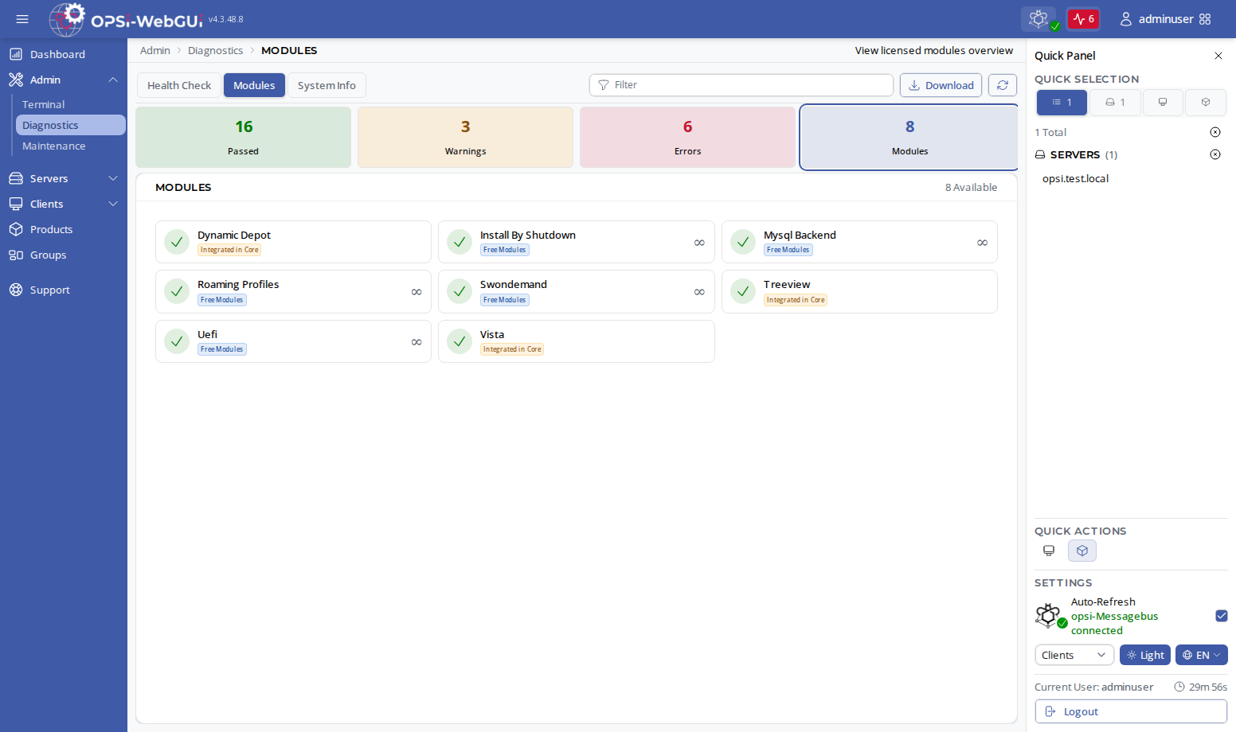This screenshot has height=732, width=1236.
Task: Select the 8 Modules summary card
Action: coord(909,137)
